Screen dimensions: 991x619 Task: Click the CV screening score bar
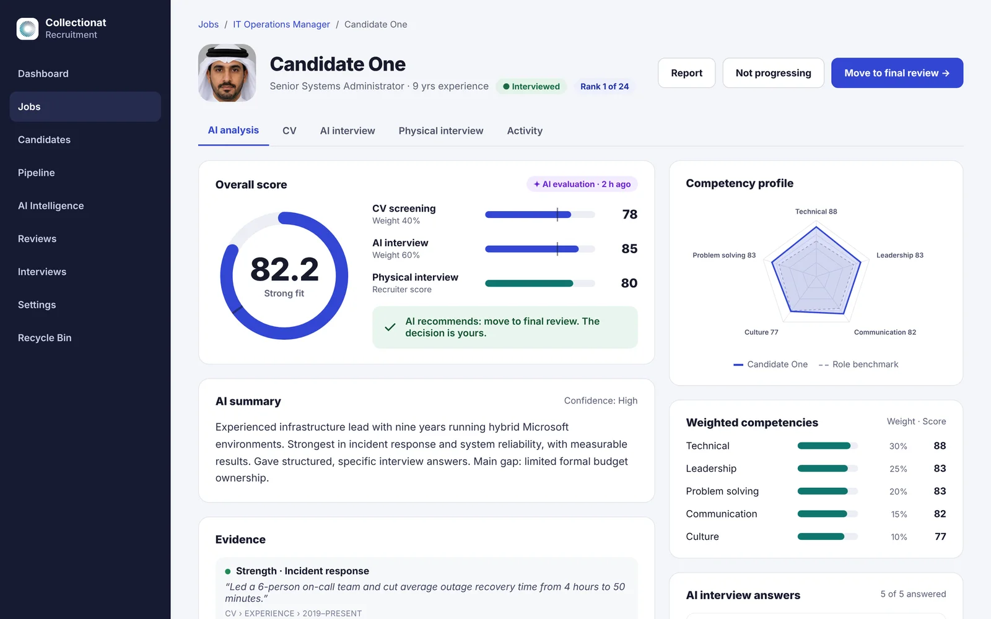540,215
